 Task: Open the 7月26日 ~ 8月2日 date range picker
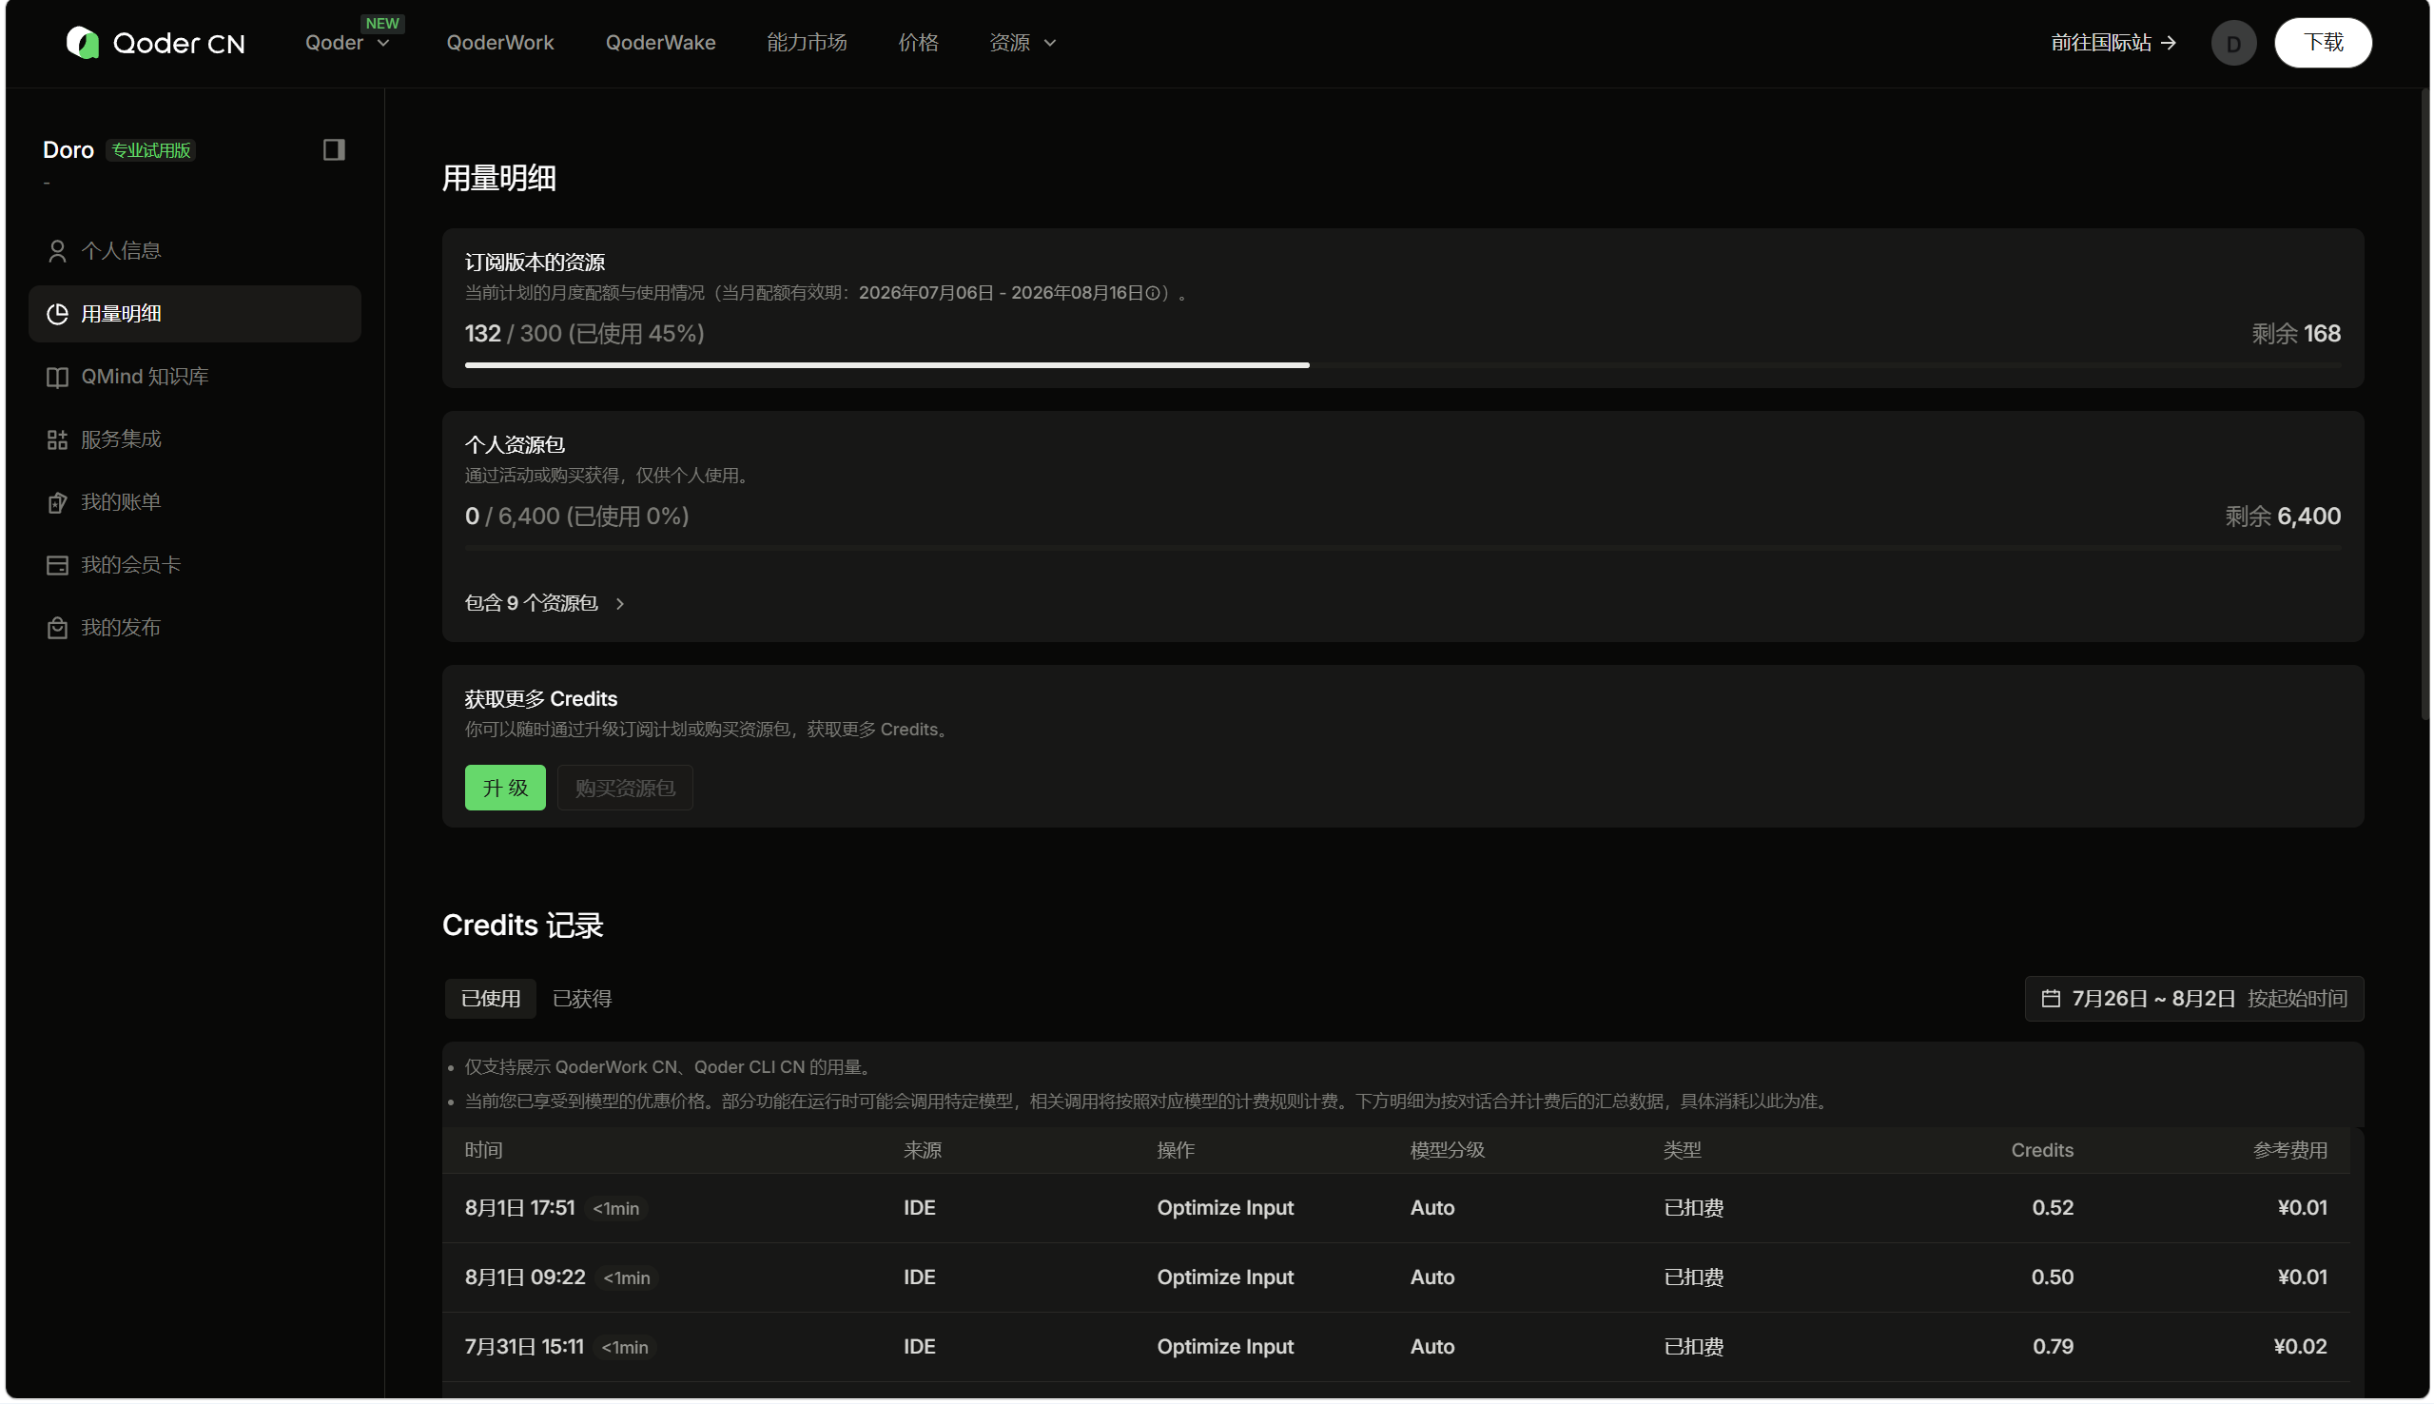click(2193, 999)
